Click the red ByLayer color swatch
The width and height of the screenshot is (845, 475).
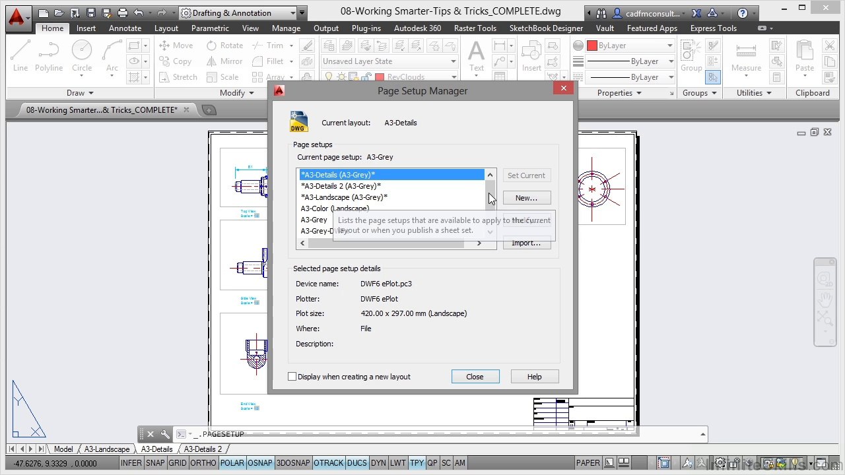tap(592, 46)
